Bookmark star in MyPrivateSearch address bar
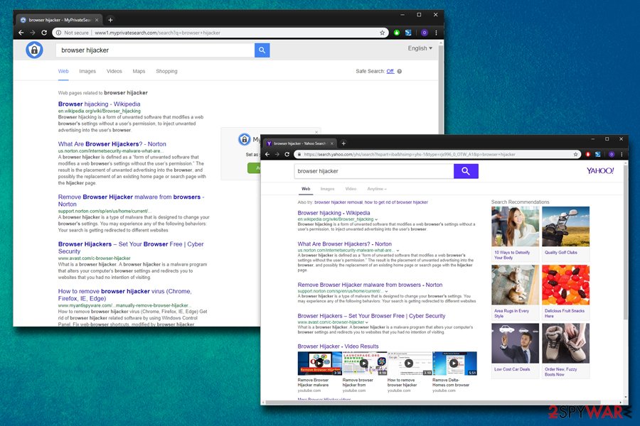 [x=382, y=33]
